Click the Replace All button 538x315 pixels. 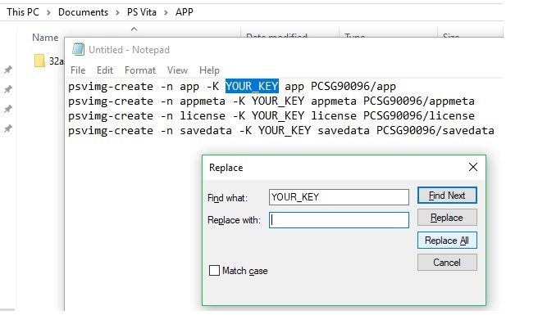(x=447, y=240)
